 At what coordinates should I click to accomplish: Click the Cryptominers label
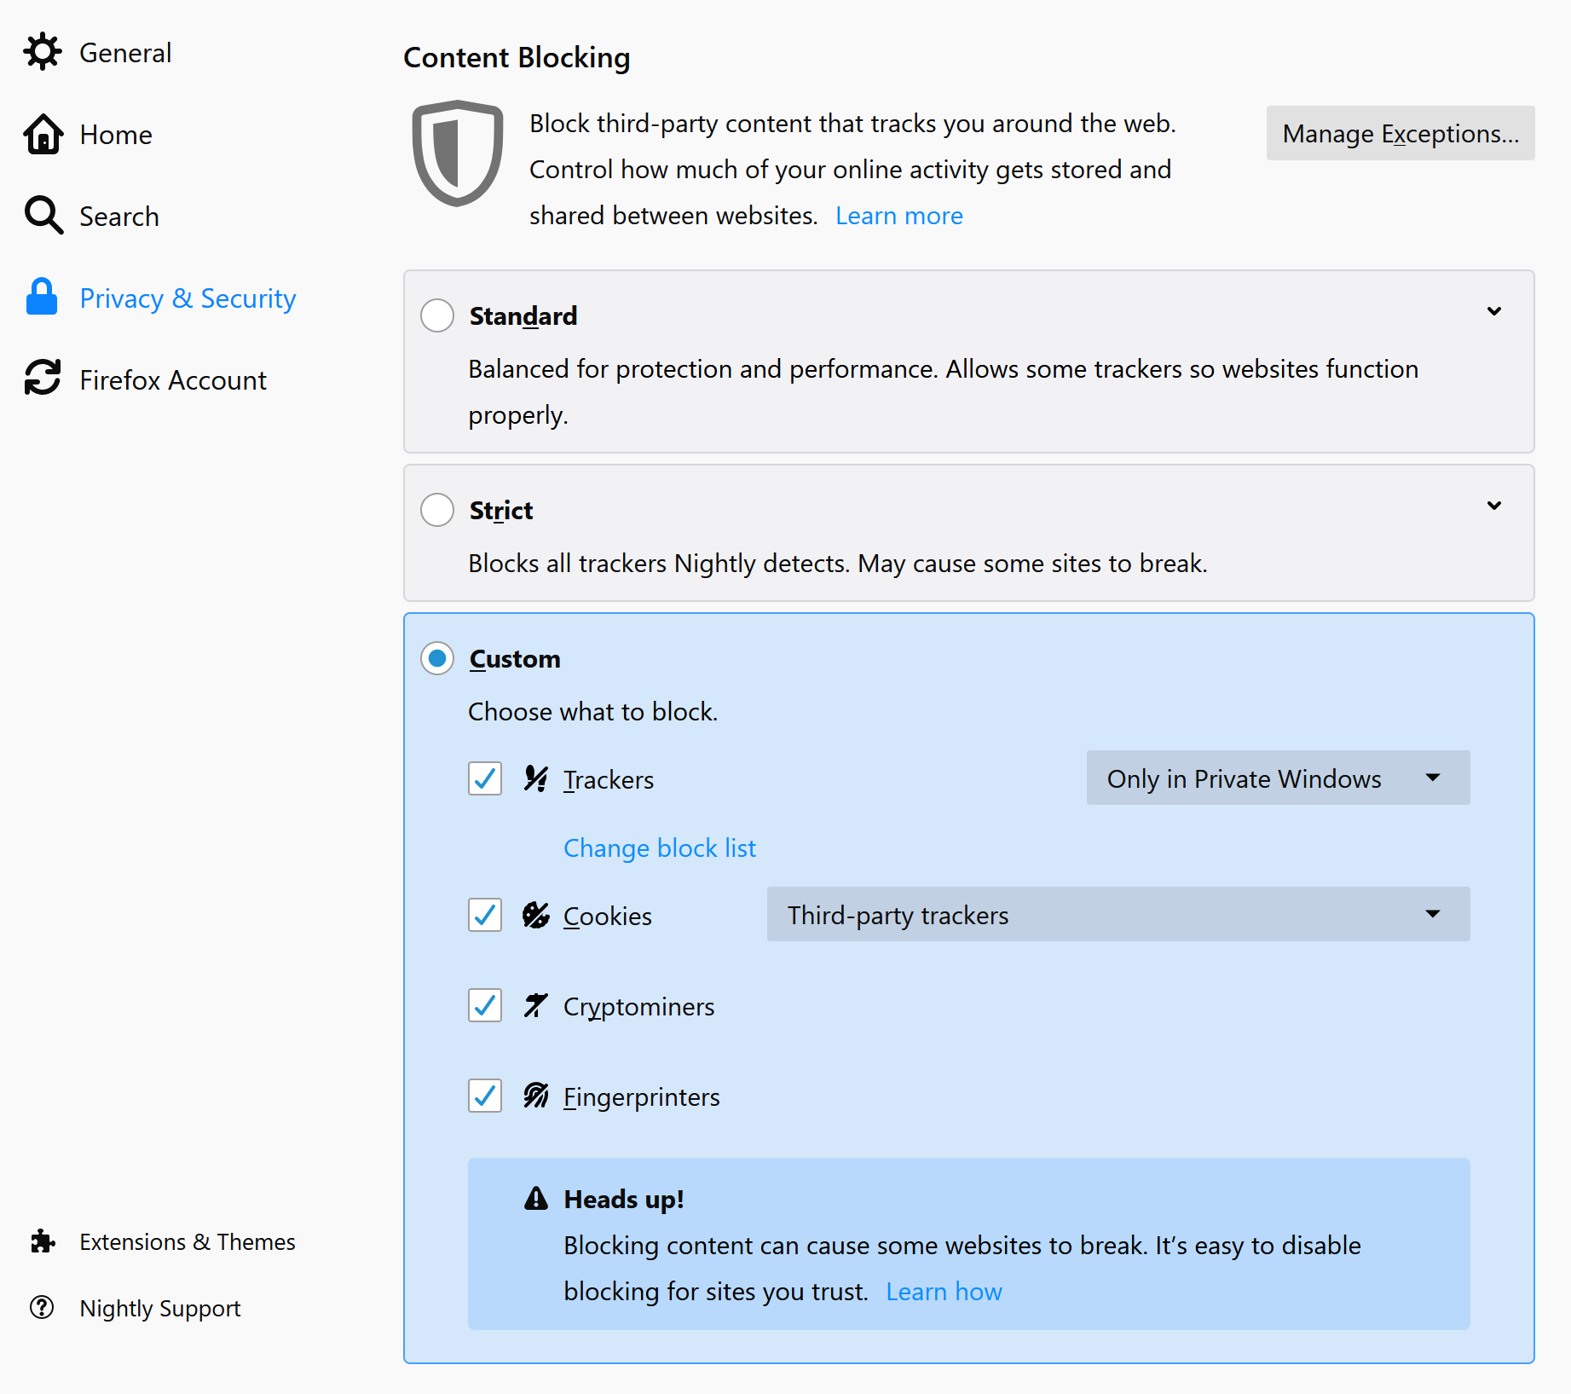pyautogui.click(x=638, y=1007)
